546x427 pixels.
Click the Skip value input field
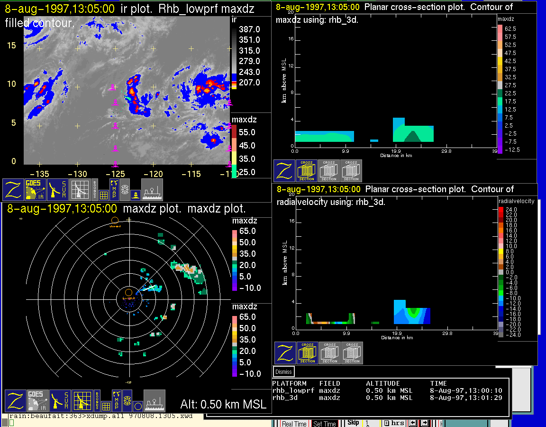point(372,423)
